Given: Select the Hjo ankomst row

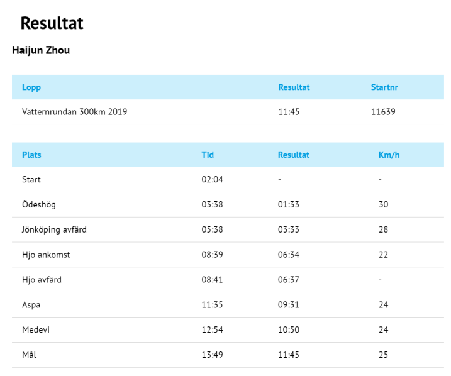Looking at the screenshot, I should click(228, 255).
